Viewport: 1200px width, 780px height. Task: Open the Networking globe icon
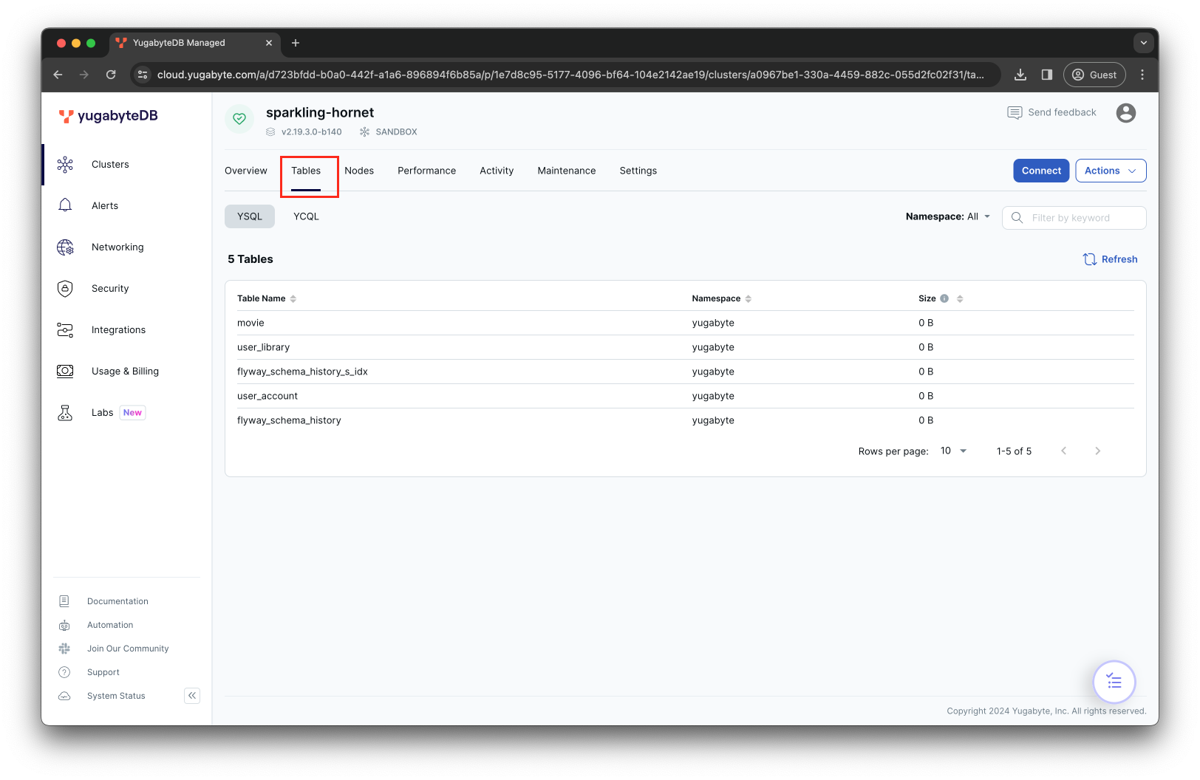[x=65, y=247]
